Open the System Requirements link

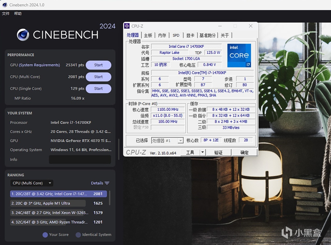pyautogui.click(x=39, y=65)
